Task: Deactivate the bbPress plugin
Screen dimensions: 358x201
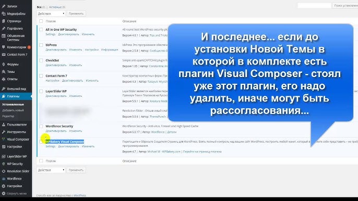Action: click(x=56, y=49)
